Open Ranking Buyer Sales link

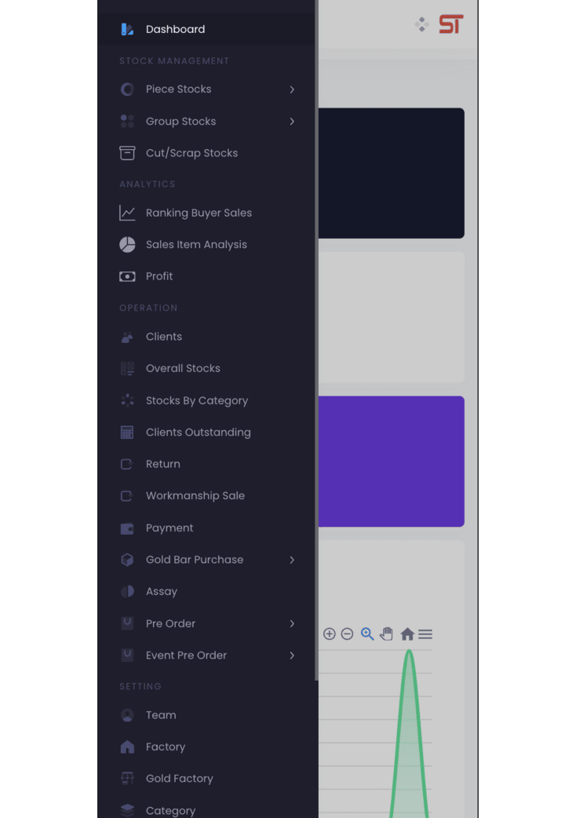coord(199,213)
